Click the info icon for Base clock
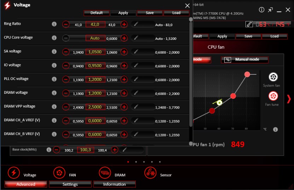 pos(49,150)
